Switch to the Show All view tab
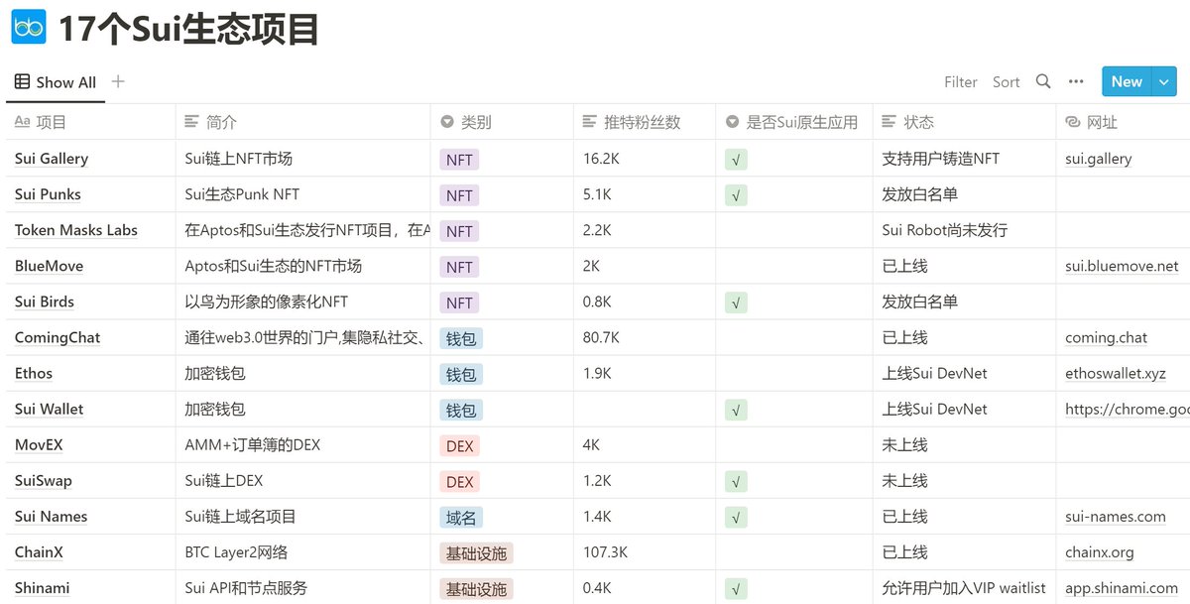 click(56, 82)
